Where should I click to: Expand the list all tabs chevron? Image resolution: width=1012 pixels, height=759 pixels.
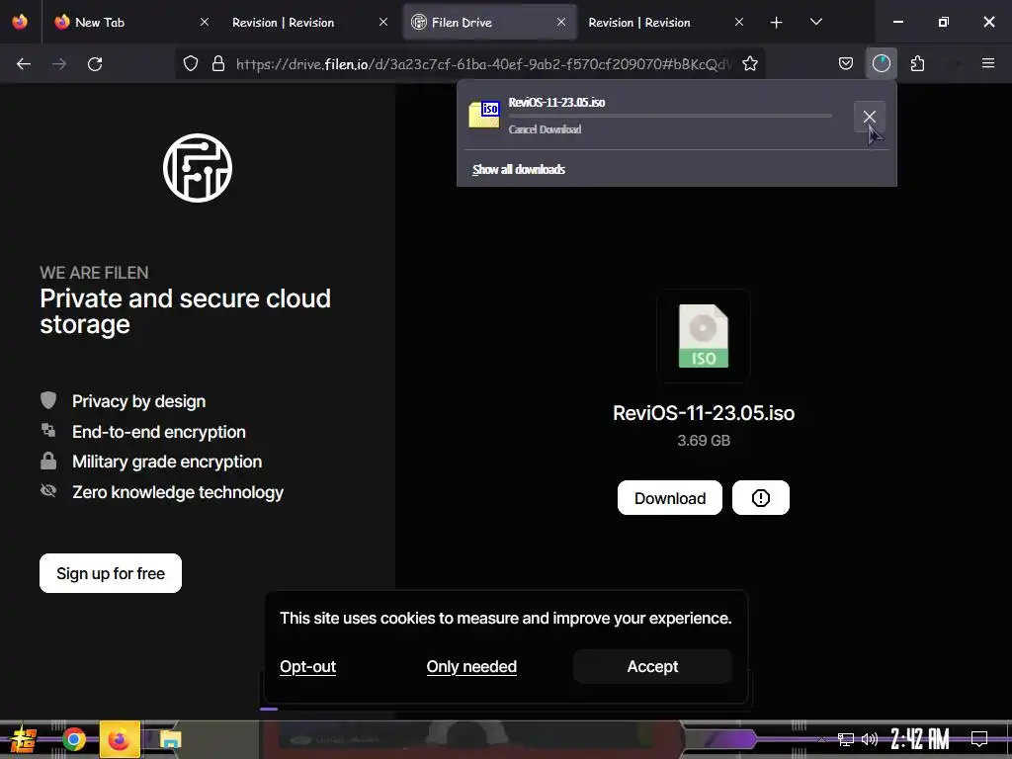pyautogui.click(x=815, y=22)
